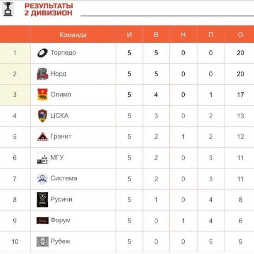Click Норд points value 20
Image resolution: width=254 pixels, height=254 pixels.
point(240,74)
